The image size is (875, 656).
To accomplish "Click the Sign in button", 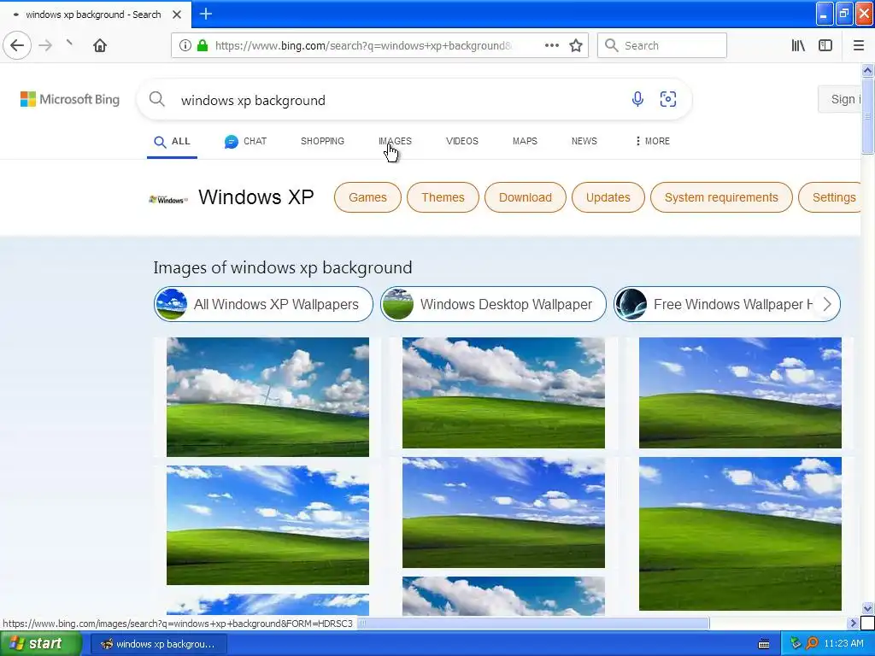I will 840,99.
